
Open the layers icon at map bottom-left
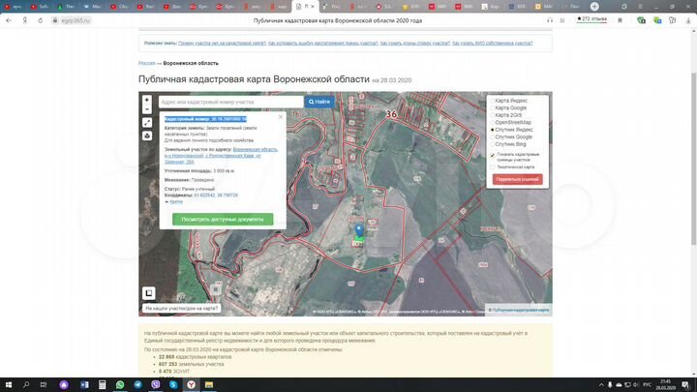(x=149, y=292)
